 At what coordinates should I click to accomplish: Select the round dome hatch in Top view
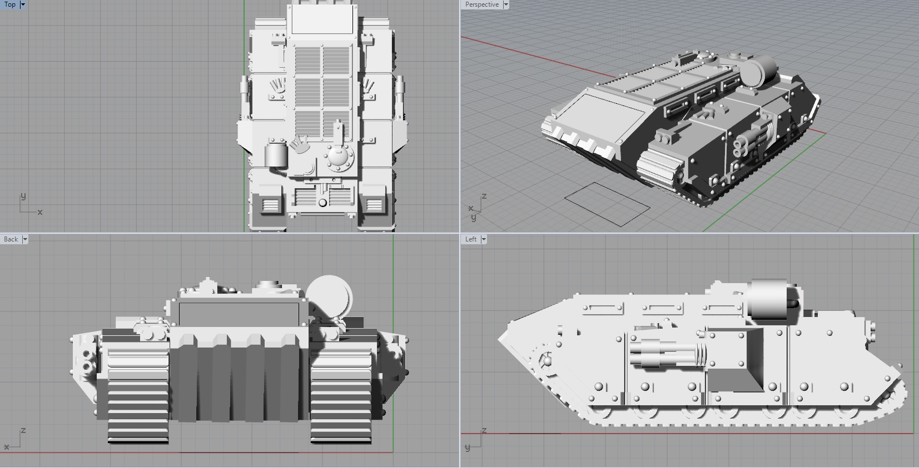click(x=337, y=157)
